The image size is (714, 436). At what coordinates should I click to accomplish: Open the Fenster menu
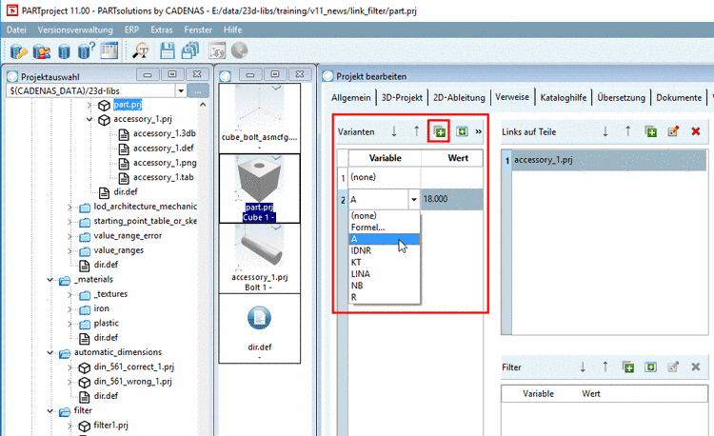(198, 30)
